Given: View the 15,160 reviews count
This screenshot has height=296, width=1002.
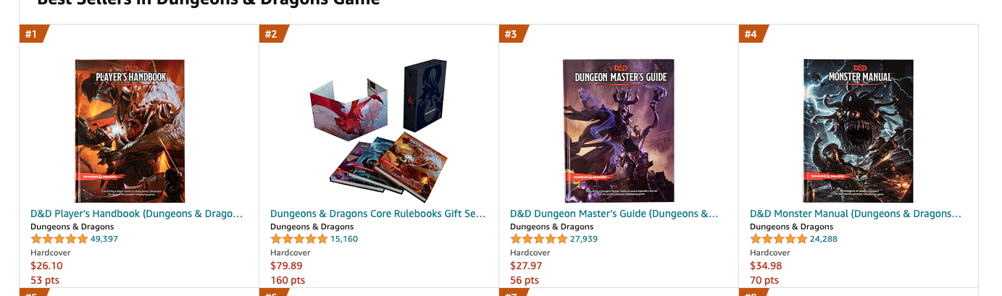Looking at the screenshot, I should point(344,239).
